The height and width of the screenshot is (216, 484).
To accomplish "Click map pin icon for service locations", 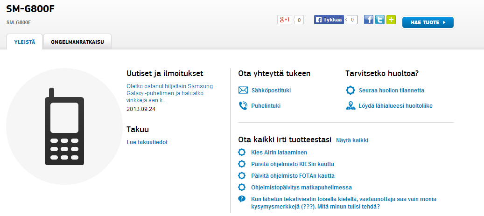I will pos(350,106).
